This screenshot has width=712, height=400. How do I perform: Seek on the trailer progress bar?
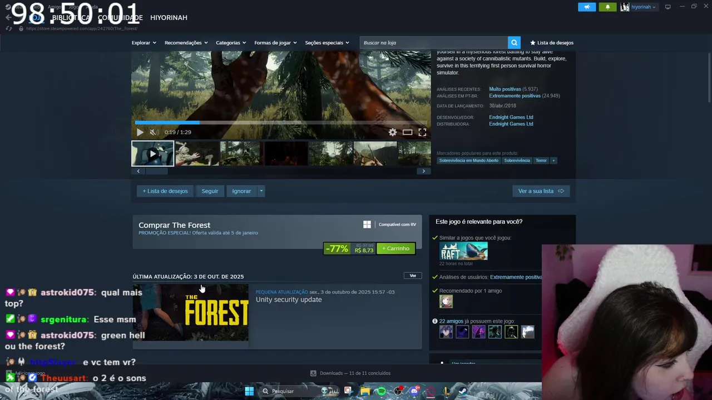click(x=281, y=122)
